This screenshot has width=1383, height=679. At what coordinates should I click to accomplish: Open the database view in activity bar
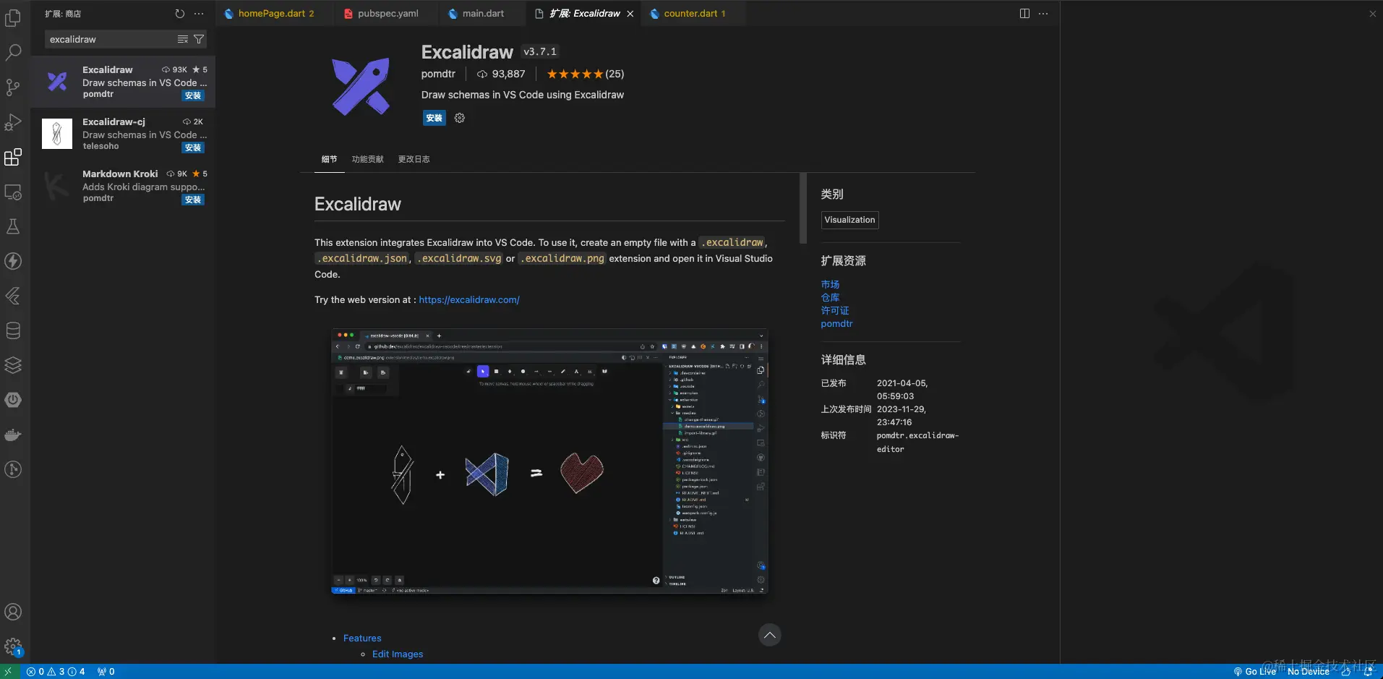[x=13, y=330]
